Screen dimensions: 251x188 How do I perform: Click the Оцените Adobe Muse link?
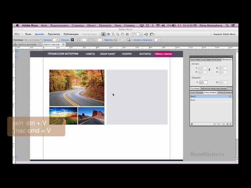pyautogui.click(x=224, y=34)
